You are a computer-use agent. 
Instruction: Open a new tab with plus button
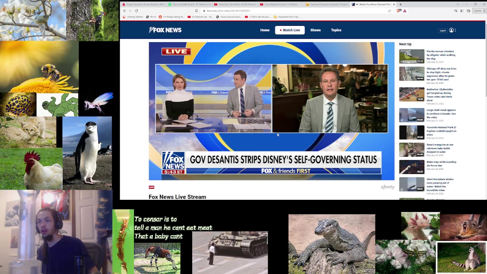pyautogui.click(x=400, y=4)
